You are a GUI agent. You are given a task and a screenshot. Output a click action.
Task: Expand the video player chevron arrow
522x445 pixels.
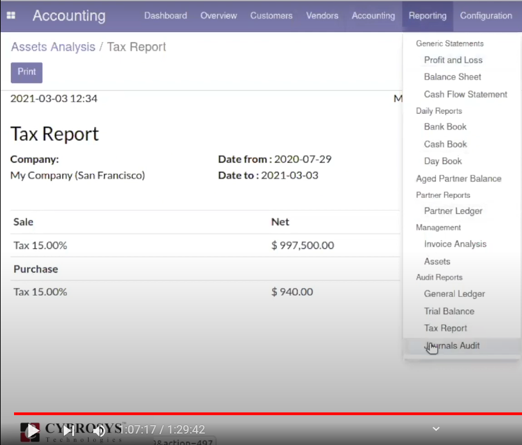click(x=436, y=429)
